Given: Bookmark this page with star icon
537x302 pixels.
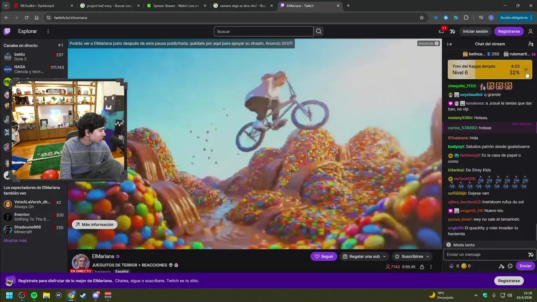Looking at the screenshot, I should point(422,18).
